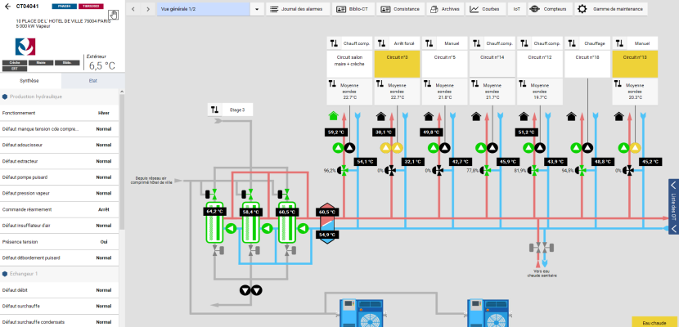Click the left blue air compressor unit
The width and height of the screenshot is (679, 327).
coord(361,313)
